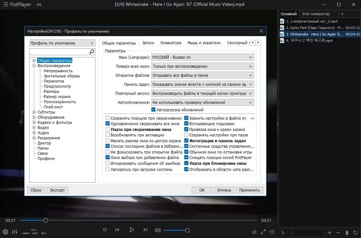
Task: Stop playback with the square stop icon
Action: point(105,230)
